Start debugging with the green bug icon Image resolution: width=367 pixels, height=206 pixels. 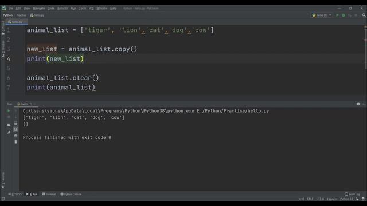click(x=343, y=15)
